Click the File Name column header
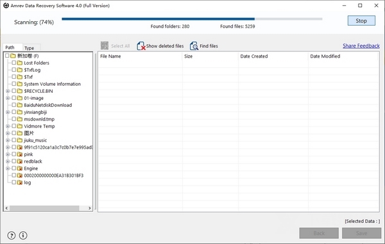385x244 pixels. (140, 56)
